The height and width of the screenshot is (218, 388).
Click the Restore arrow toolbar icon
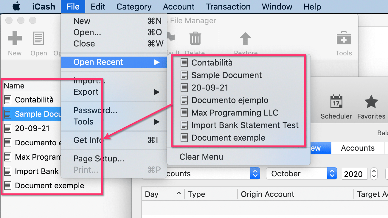(x=246, y=39)
